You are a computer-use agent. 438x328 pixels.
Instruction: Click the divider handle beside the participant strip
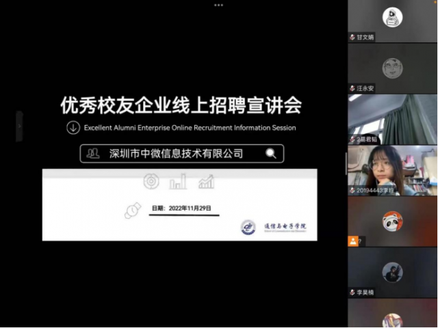[346, 164]
